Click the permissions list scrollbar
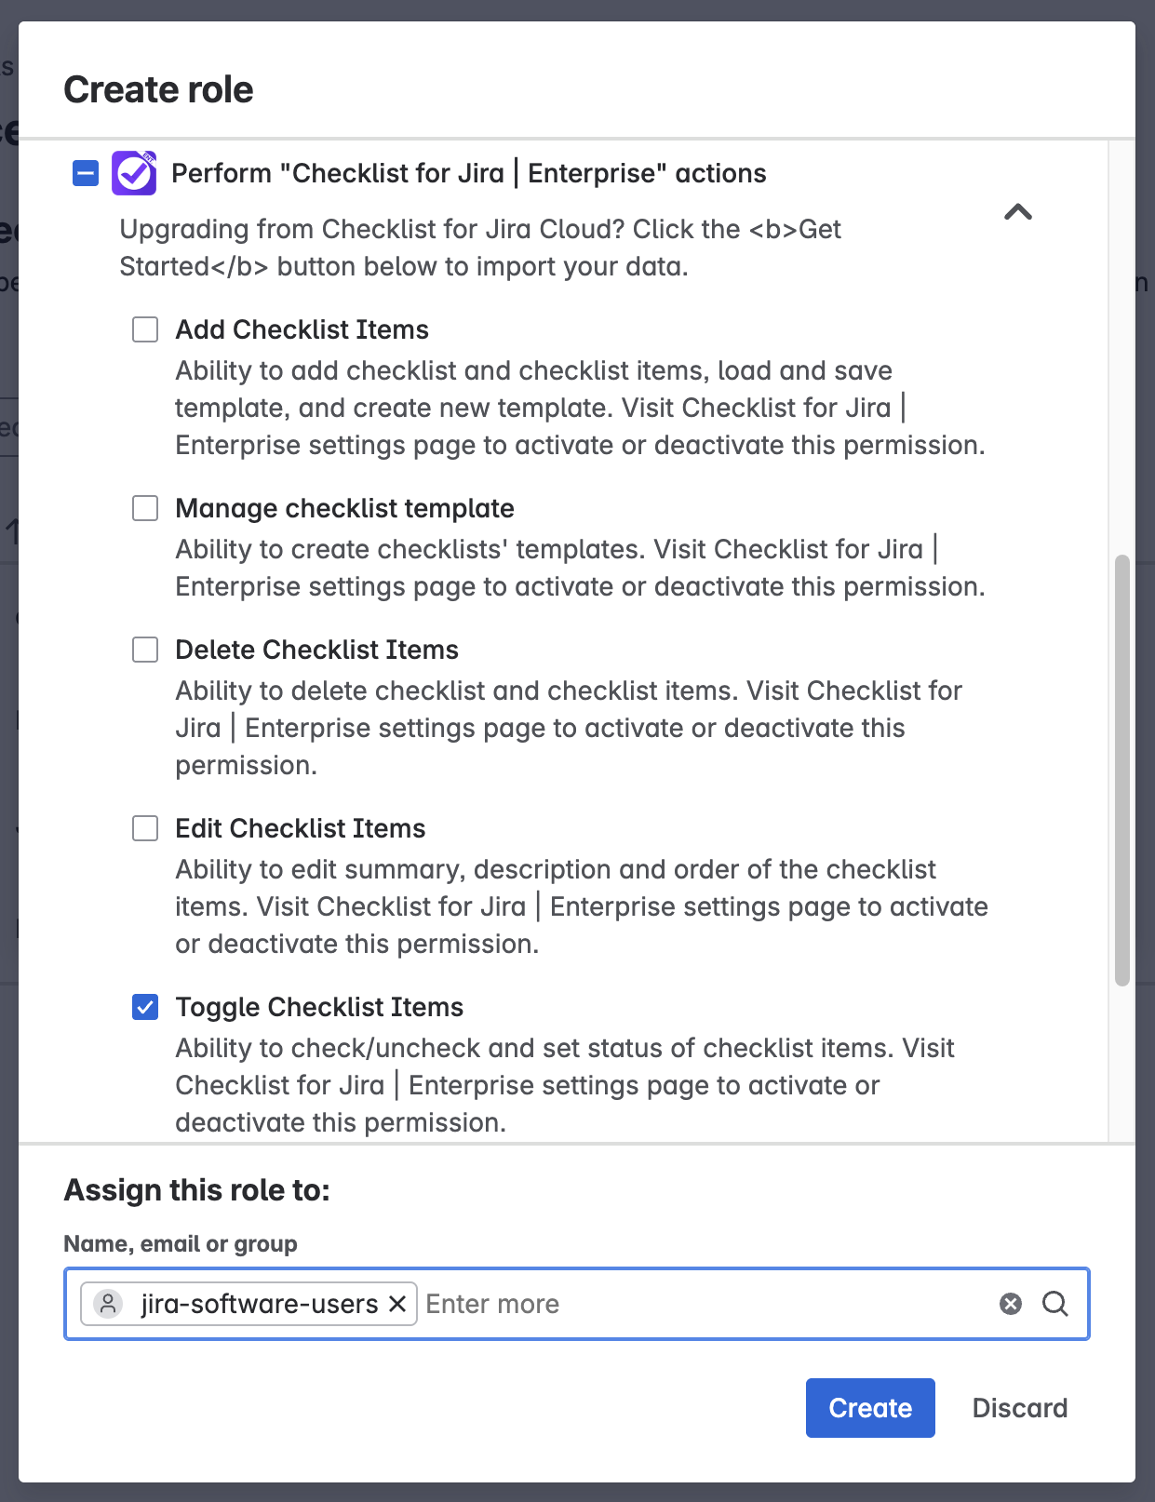Screen dimensions: 1155x1502 (x=1122, y=771)
